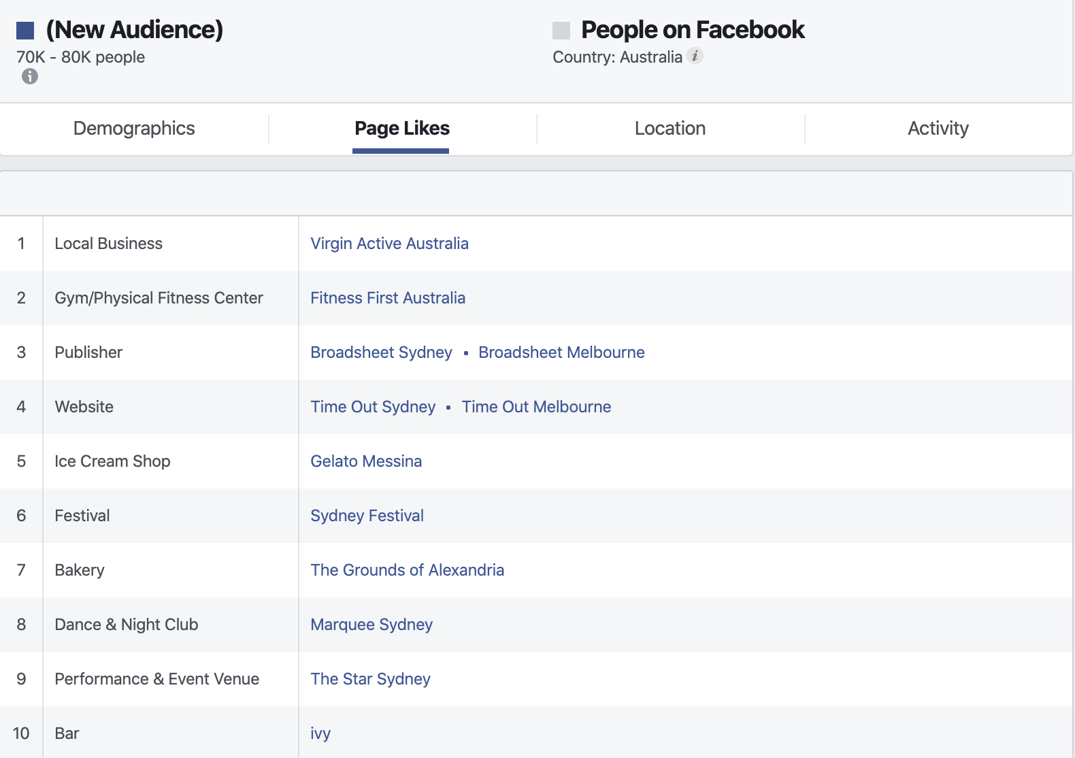Click info icon under New Audience size
1075x758 pixels.
[x=30, y=76]
